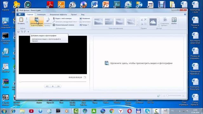The height and width of the screenshot is (114, 203).
Task: Click the storyboard area to browse videos and photos
Action: [x=138, y=63]
